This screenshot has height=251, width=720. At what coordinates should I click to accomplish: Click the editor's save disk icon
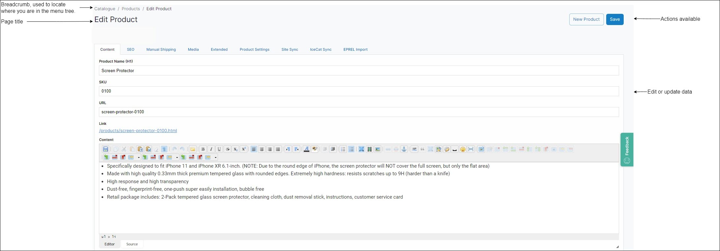tap(106, 149)
